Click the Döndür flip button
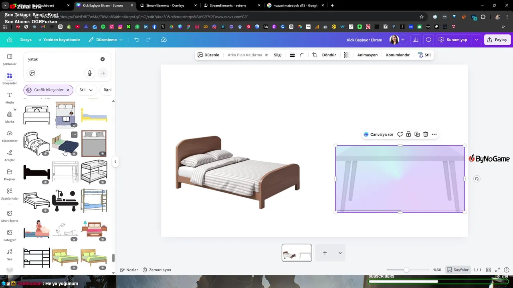 click(x=329, y=55)
